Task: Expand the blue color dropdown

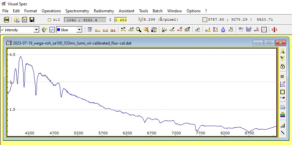Action: (79, 30)
